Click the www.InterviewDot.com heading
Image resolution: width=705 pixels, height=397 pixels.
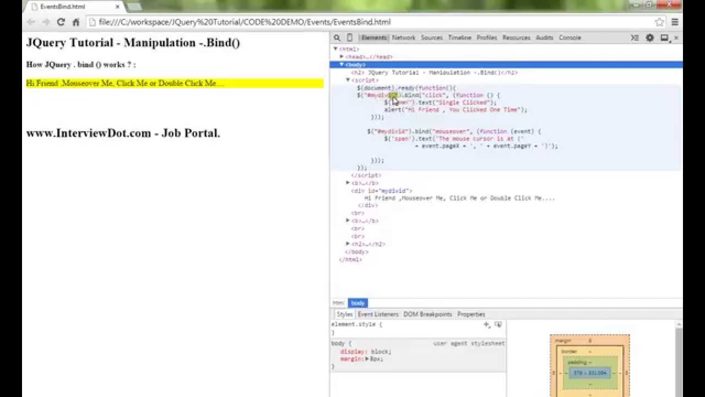(x=123, y=133)
